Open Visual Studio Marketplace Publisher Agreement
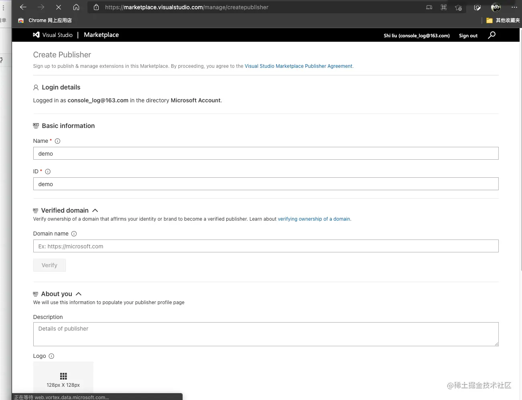The height and width of the screenshot is (400, 522). point(299,66)
